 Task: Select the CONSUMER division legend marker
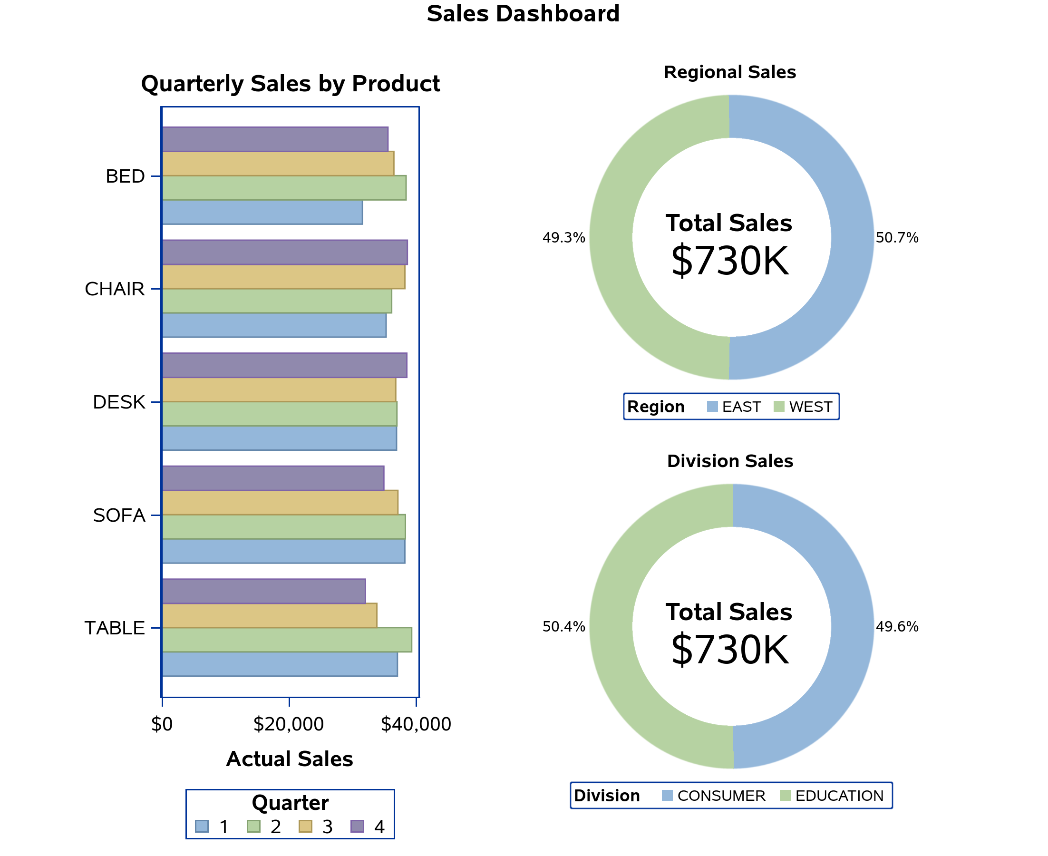[669, 796]
